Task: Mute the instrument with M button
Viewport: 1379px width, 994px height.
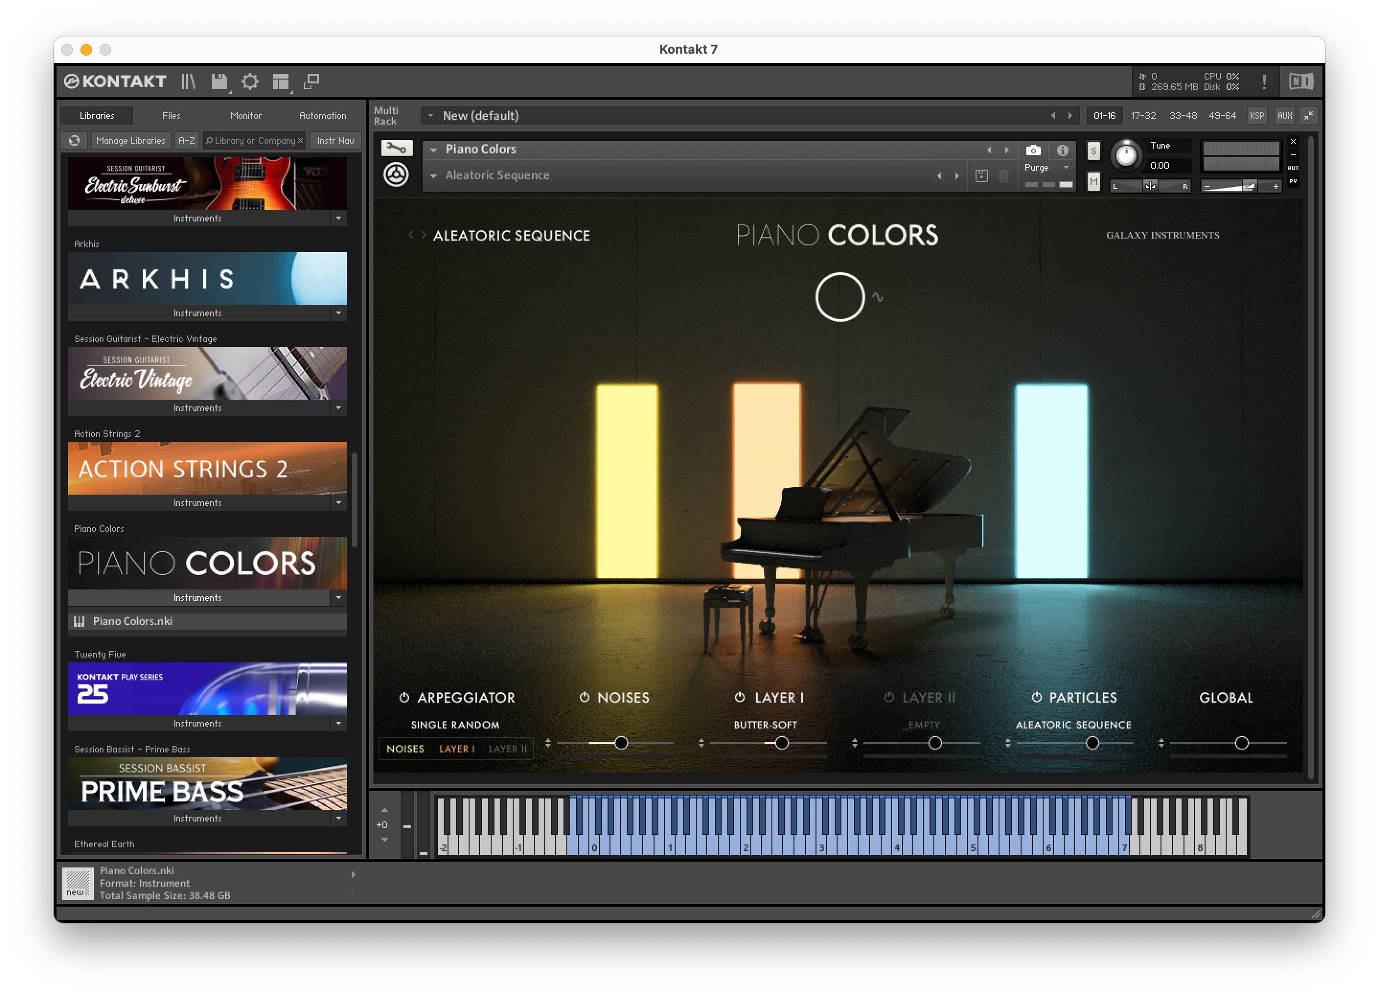Action: (x=1093, y=181)
